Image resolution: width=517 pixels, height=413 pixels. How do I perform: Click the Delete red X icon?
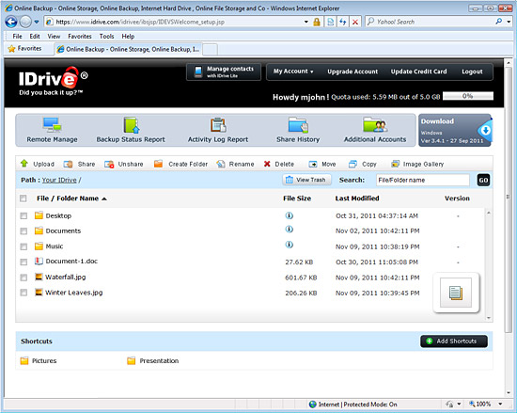[267, 164]
